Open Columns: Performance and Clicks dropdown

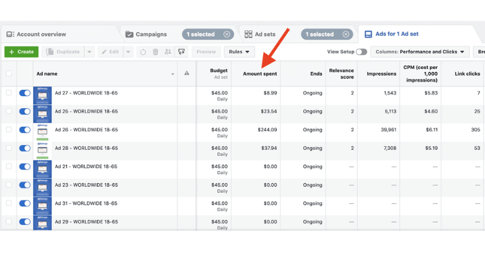click(420, 52)
